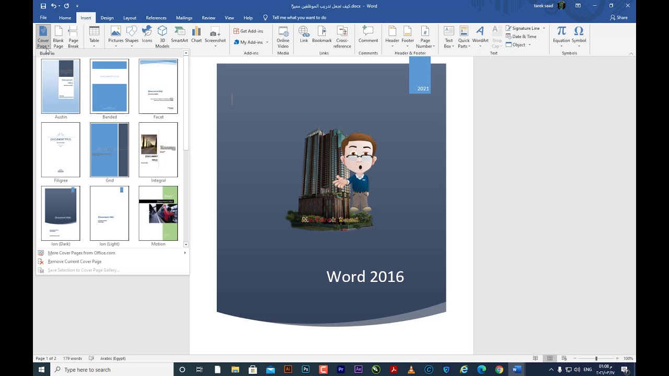
Task: Open Photoshop from the taskbar
Action: [x=306, y=370]
